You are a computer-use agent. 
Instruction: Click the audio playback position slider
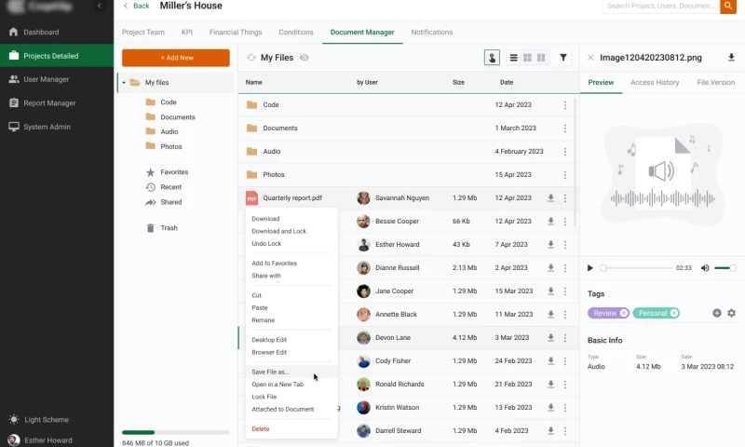pos(637,268)
